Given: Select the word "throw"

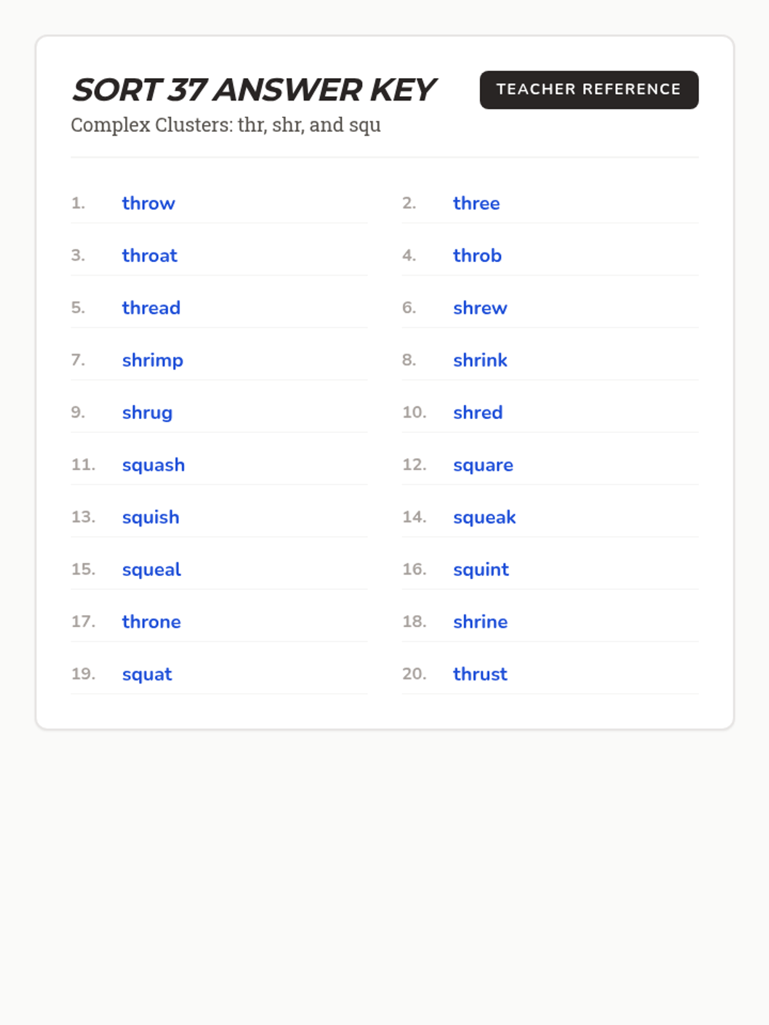Looking at the screenshot, I should (x=149, y=204).
